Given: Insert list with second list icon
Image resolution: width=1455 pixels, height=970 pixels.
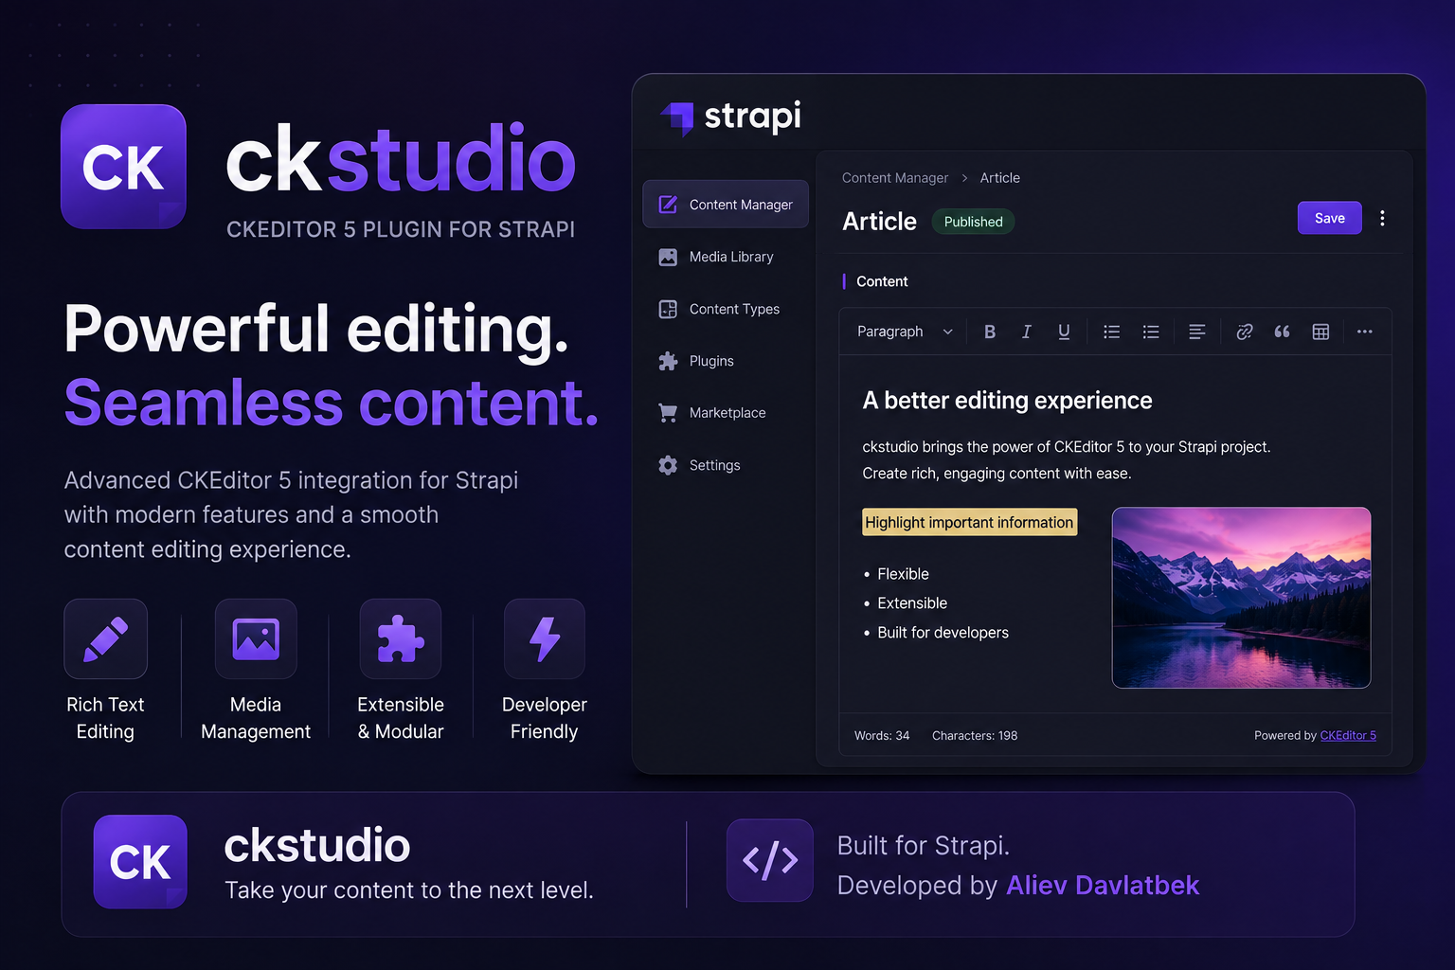Looking at the screenshot, I should coord(1151,332).
